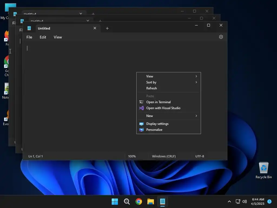Choose View in the desktop context menu

tap(169, 76)
